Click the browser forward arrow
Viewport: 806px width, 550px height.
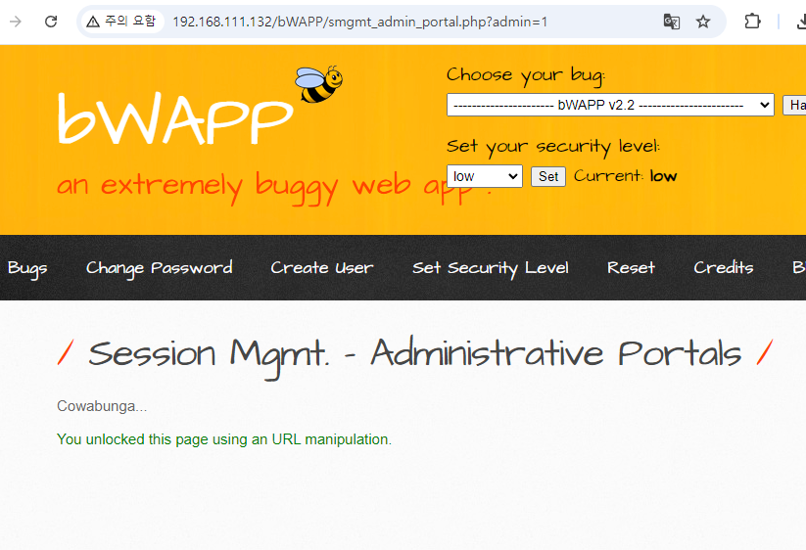(16, 22)
